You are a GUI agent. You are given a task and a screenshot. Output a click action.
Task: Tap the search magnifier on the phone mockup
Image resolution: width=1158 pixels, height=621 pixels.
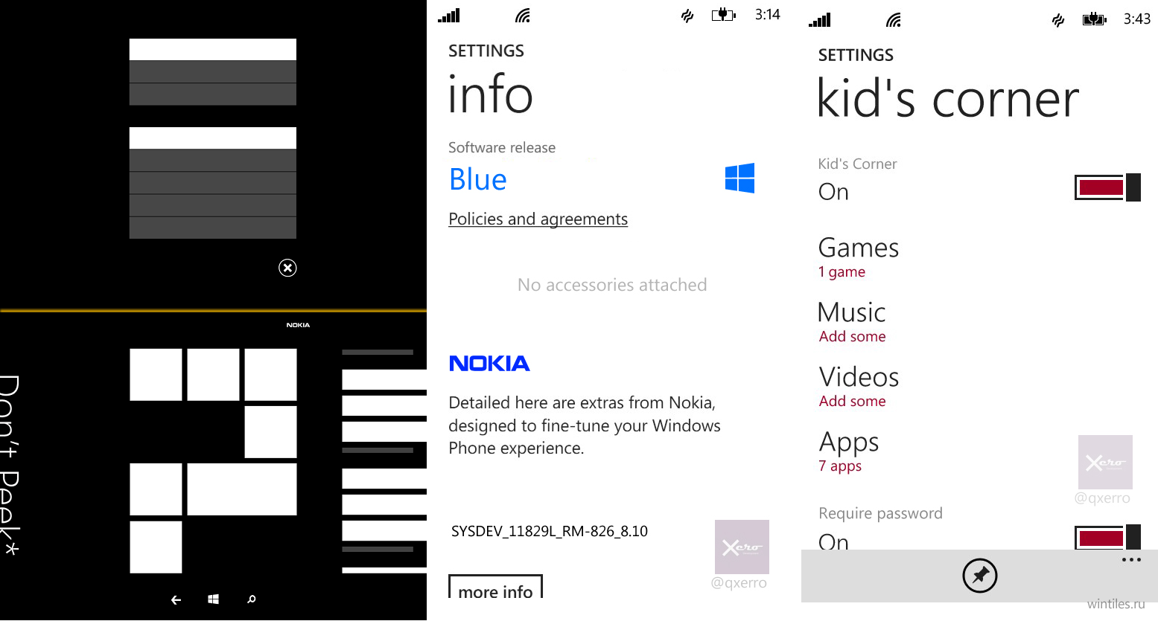click(252, 599)
